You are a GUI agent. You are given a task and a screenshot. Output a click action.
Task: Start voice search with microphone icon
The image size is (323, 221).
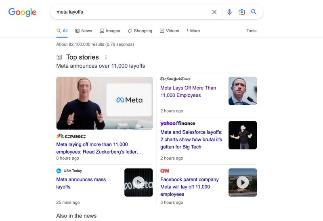click(x=229, y=12)
